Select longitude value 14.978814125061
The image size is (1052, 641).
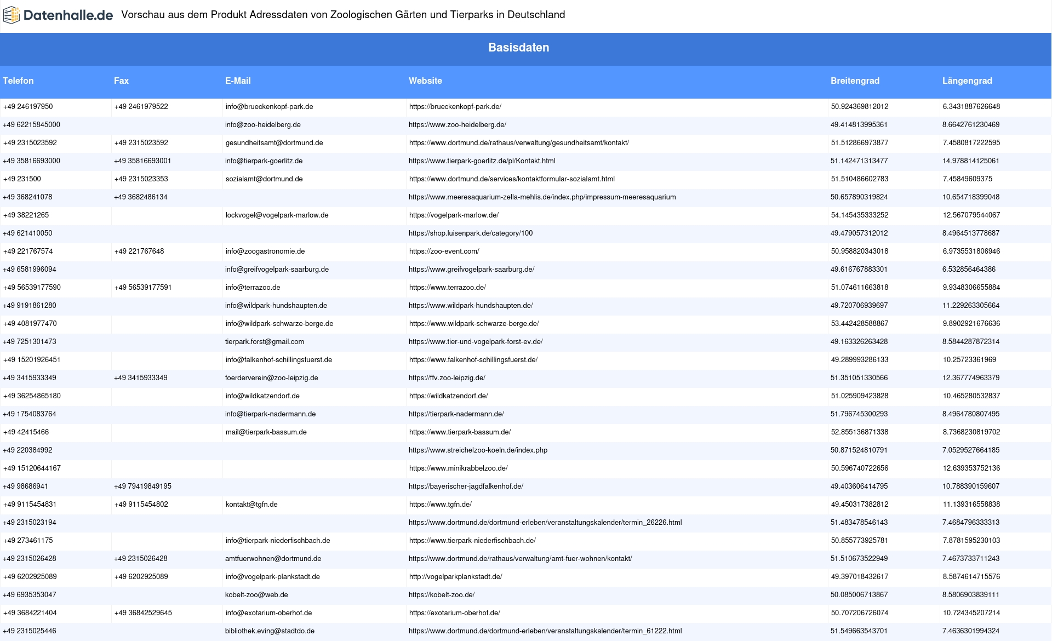click(971, 161)
